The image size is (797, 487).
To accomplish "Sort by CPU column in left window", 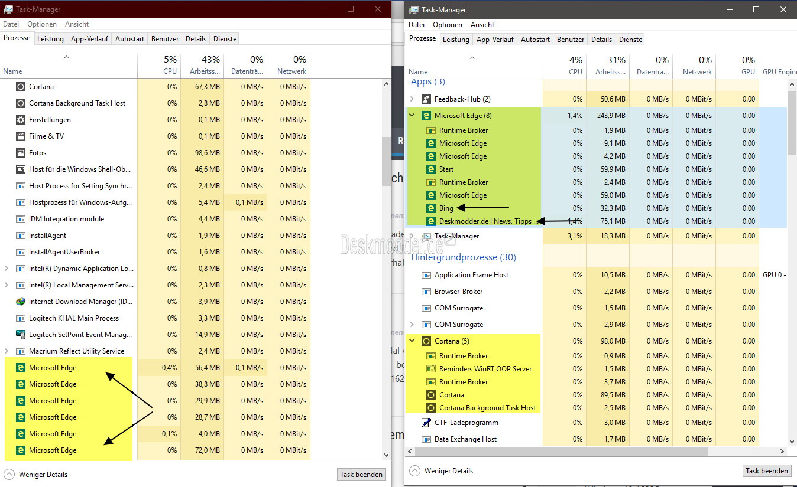I will [x=159, y=66].
